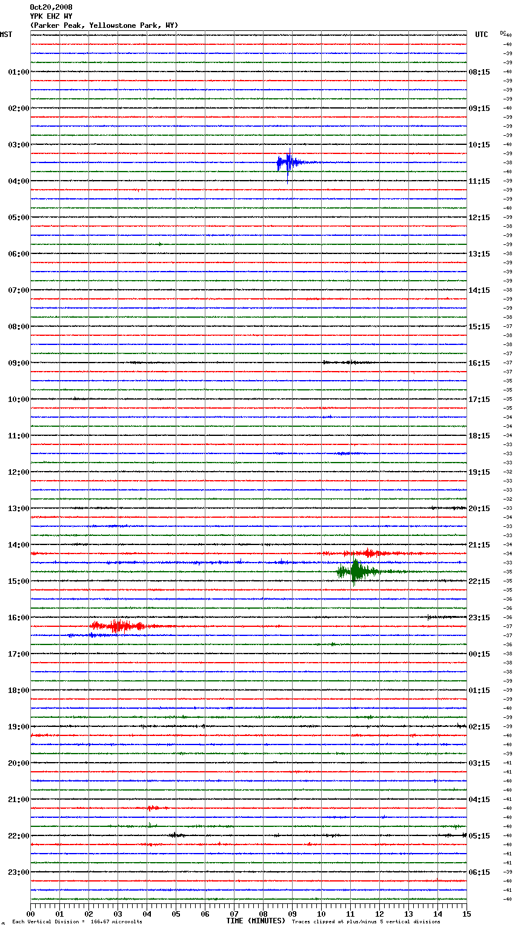The image size is (515, 930).
Task: Pick the 02:15 UTC time label
Action: pos(479,727)
